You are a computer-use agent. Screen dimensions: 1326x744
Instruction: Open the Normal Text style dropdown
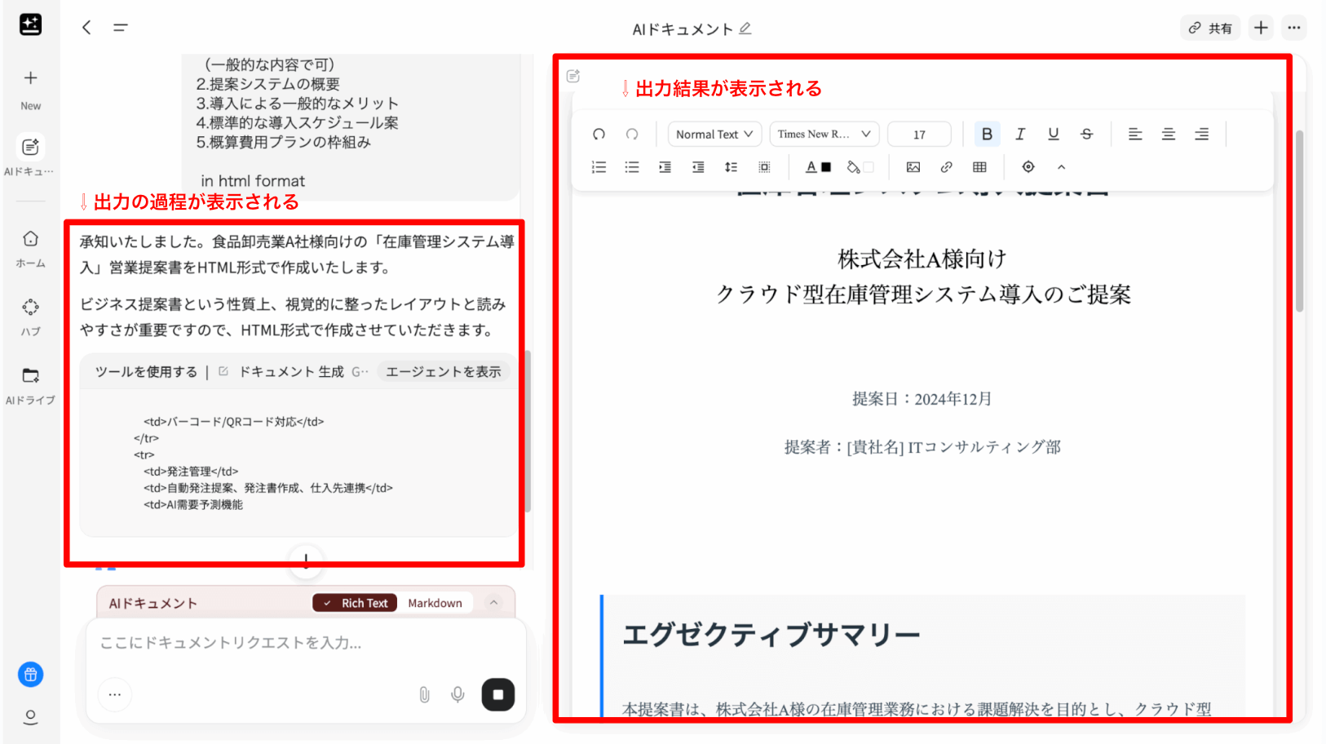coord(714,134)
